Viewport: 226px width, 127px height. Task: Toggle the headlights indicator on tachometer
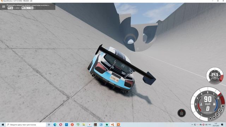[x=222, y=106]
